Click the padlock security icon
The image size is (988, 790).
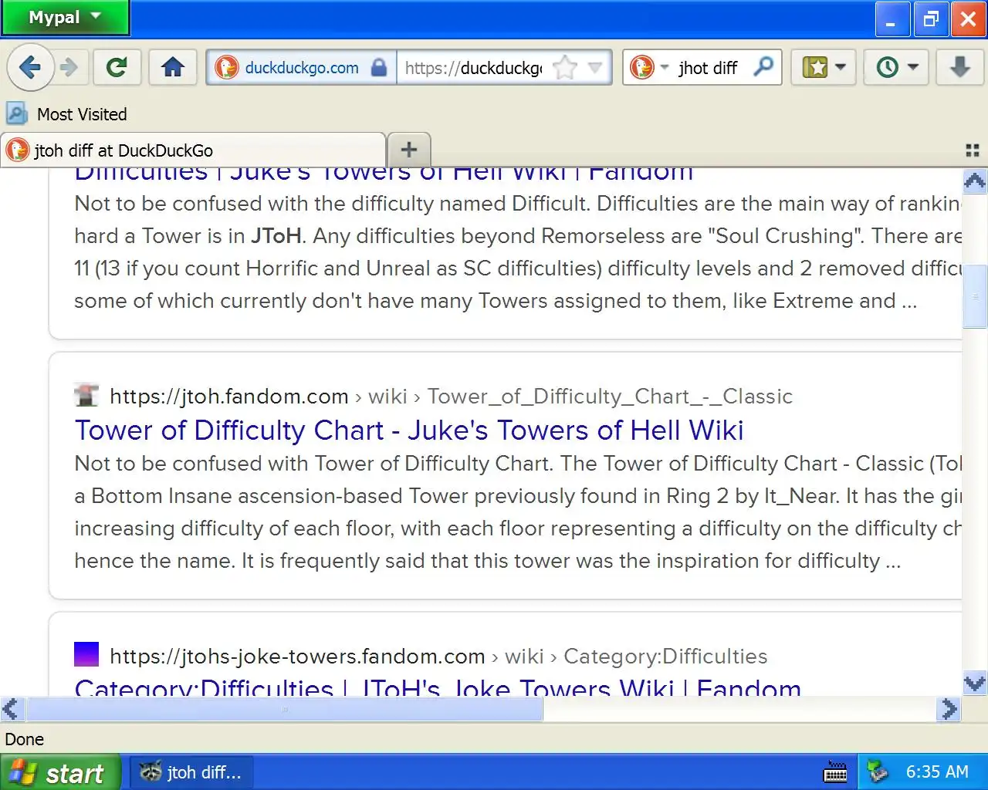click(379, 68)
